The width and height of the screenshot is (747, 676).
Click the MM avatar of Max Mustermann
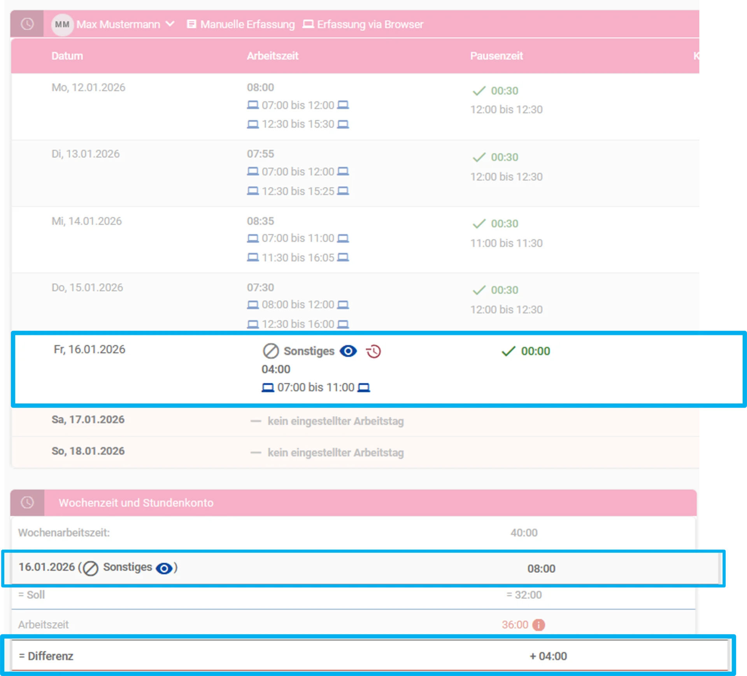click(x=62, y=25)
